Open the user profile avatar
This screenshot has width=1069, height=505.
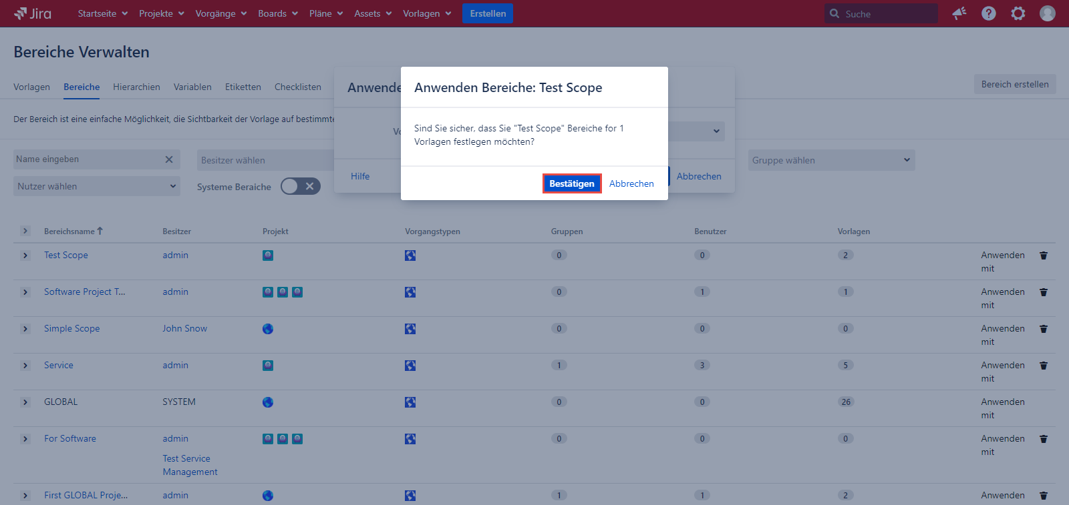coord(1048,13)
